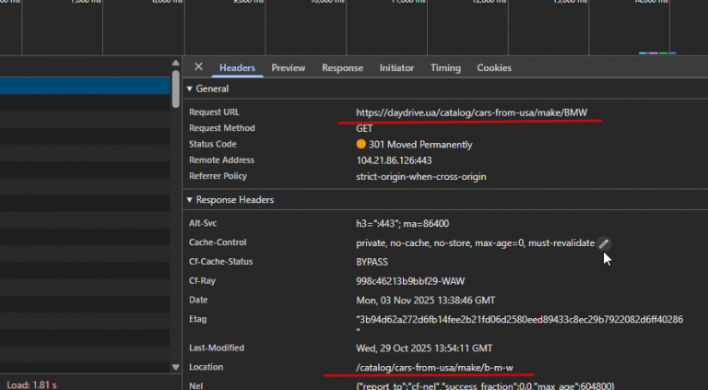708x390 pixels.
Task: Click the Nel header JSON value
Action: tap(485, 386)
